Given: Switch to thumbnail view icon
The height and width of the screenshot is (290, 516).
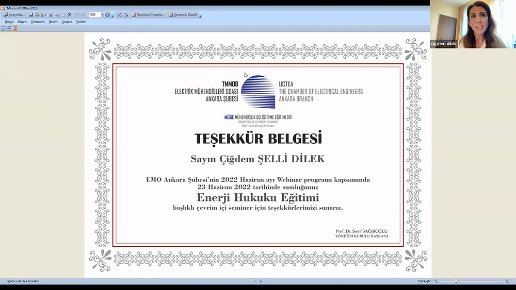Looking at the screenshot, I should [x=3, y=28].
